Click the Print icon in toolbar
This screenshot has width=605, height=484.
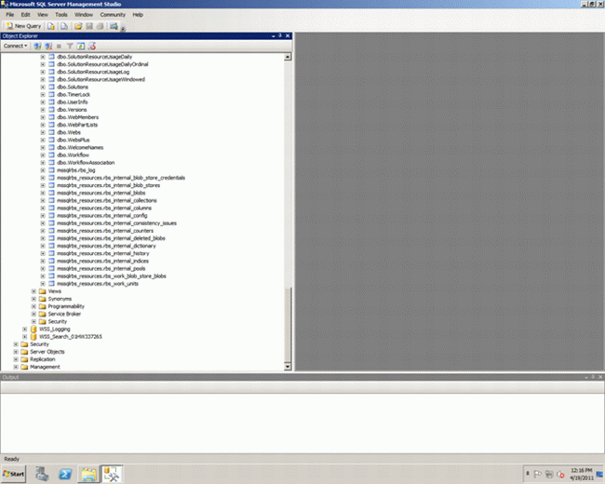pyautogui.click(x=100, y=26)
